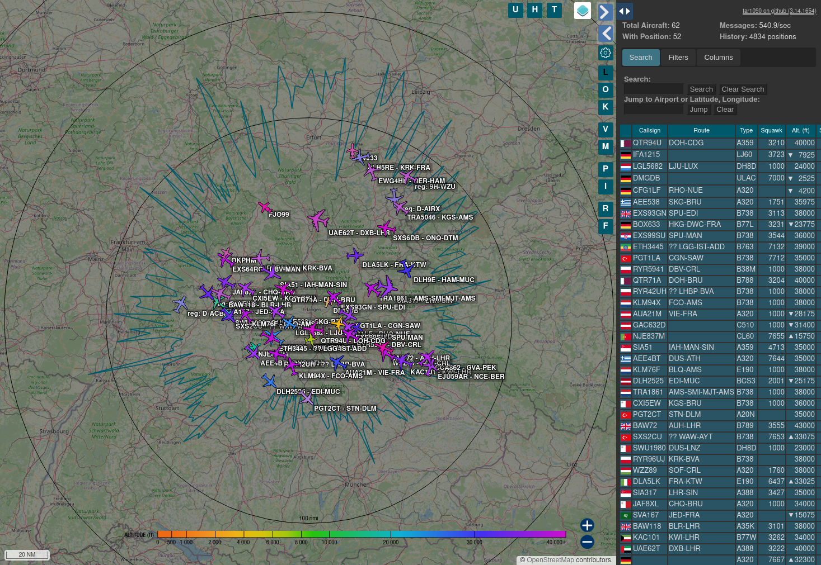The image size is (821, 565).
Task: Sort table by Callsign column header
Action: pos(649,131)
